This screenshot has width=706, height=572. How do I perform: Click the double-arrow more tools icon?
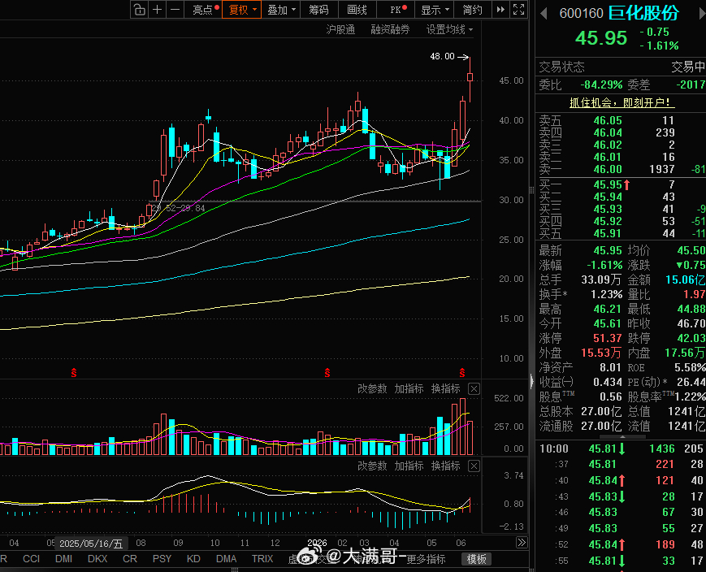click(500, 10)
